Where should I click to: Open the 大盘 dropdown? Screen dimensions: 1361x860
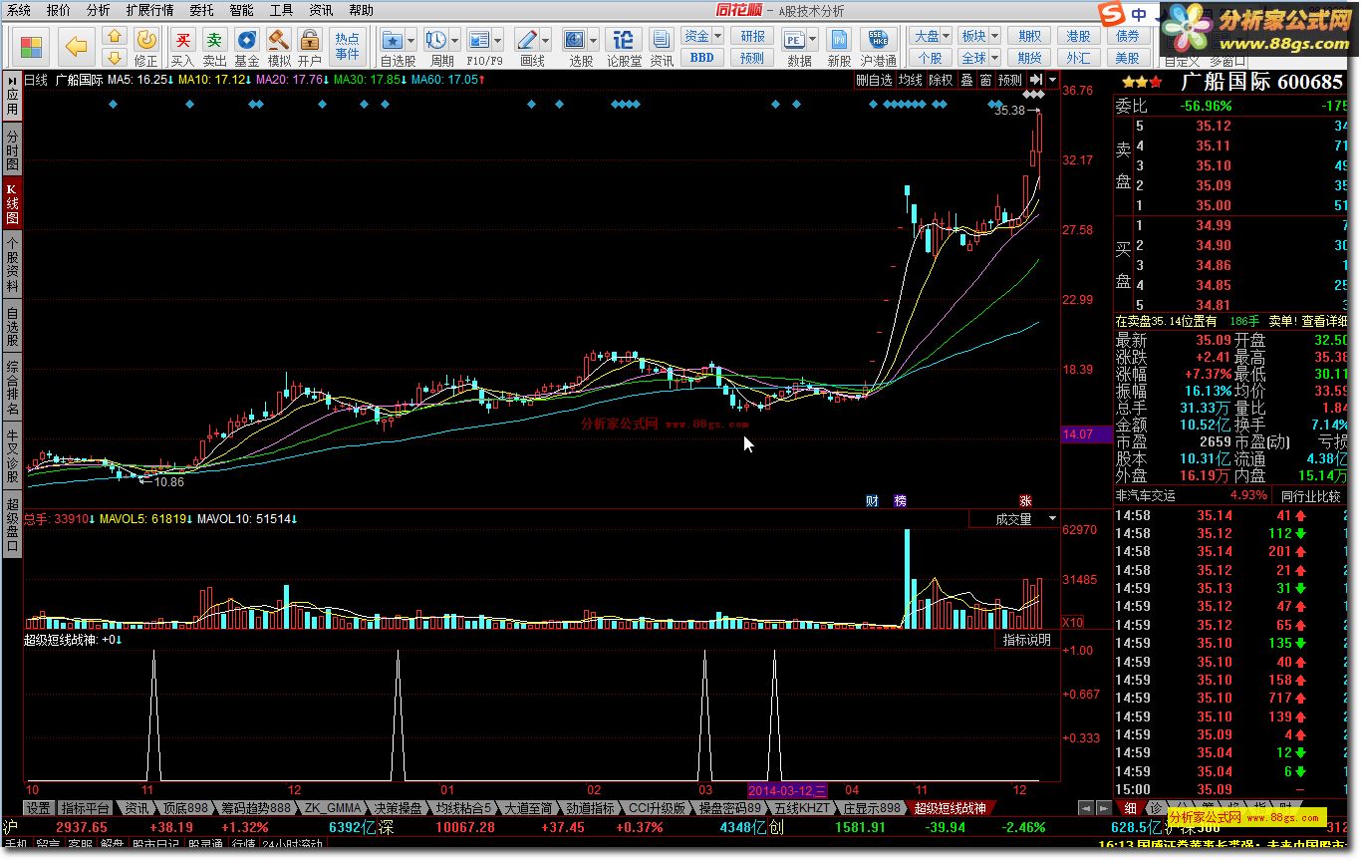click(x=931, y=37)
